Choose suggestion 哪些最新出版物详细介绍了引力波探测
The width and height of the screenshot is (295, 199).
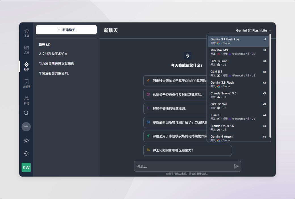click(x=175, y=123)
